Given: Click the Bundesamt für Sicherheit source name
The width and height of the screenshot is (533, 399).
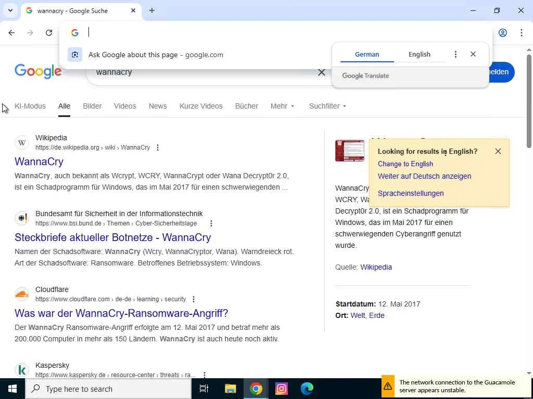Looking at the screenshot, I should click(119, 214).
